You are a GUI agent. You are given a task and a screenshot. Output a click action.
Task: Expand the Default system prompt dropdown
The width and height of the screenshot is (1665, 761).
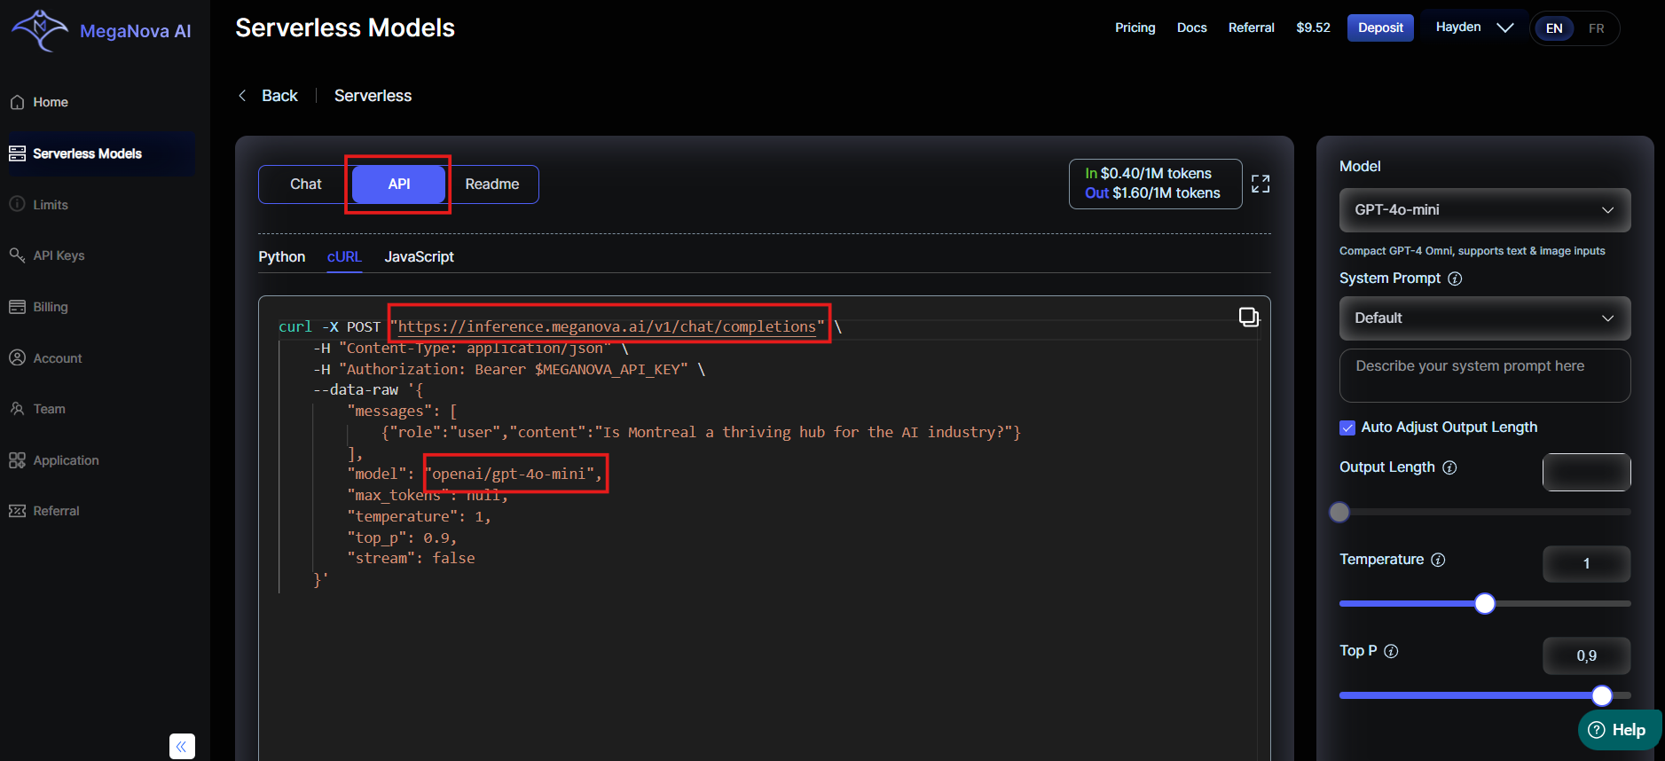tap(1484, 318)
